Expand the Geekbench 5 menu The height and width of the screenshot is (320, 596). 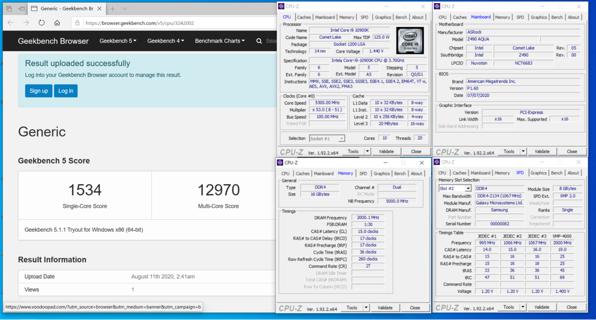coord(118,41)
